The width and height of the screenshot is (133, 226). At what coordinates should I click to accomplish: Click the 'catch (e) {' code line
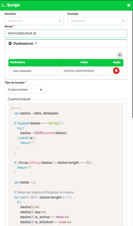26,138
